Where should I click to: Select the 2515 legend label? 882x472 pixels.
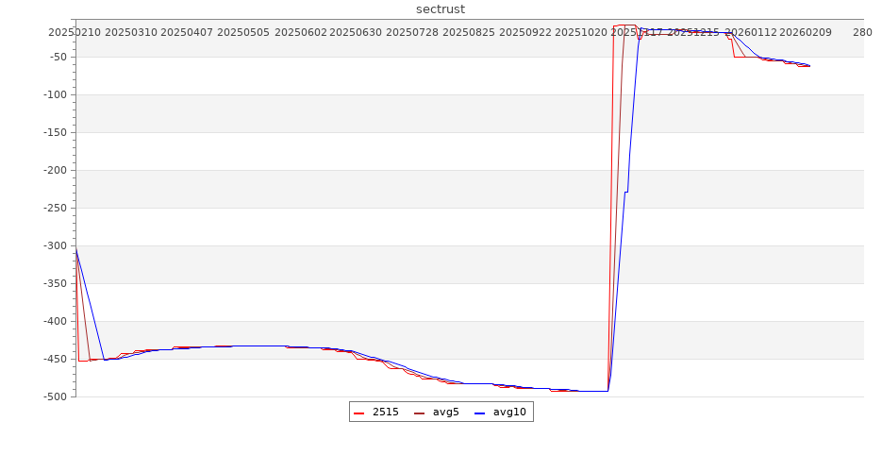coord(385,413)
